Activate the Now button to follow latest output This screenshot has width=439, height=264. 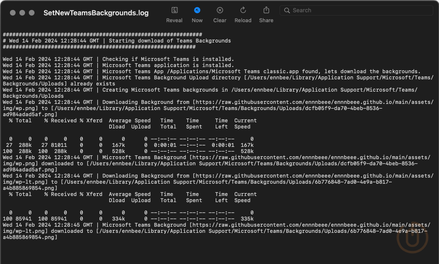tap(197, 10)
